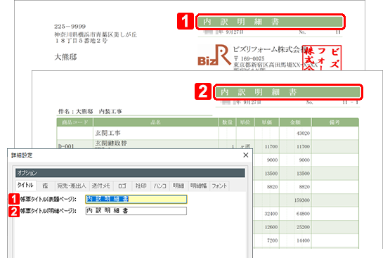
Task: Click the red company seal stamp
Action: point(322,58)
